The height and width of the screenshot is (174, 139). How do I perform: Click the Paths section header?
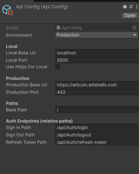click(x=12, y=103)
